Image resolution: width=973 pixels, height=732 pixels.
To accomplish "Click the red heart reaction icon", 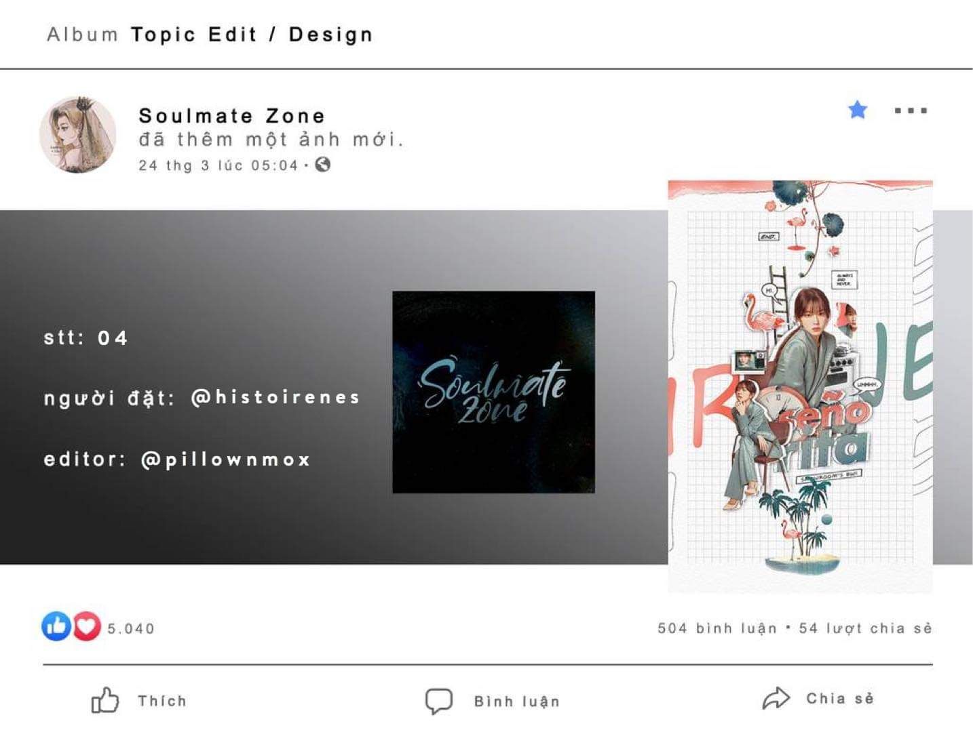I will tap(86, 626).
